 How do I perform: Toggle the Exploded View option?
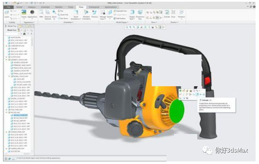pyautogui.click(x=120, y=11)
